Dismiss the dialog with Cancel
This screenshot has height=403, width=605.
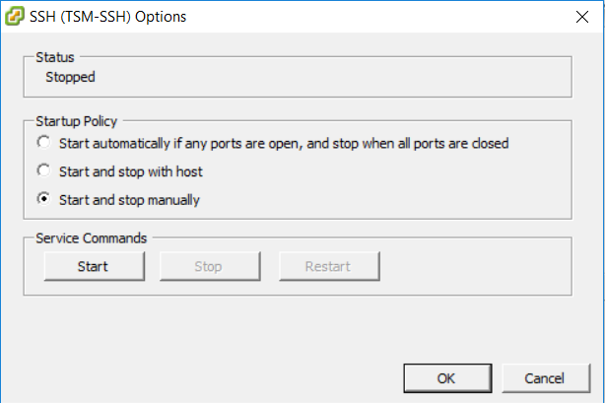[546, 378]
